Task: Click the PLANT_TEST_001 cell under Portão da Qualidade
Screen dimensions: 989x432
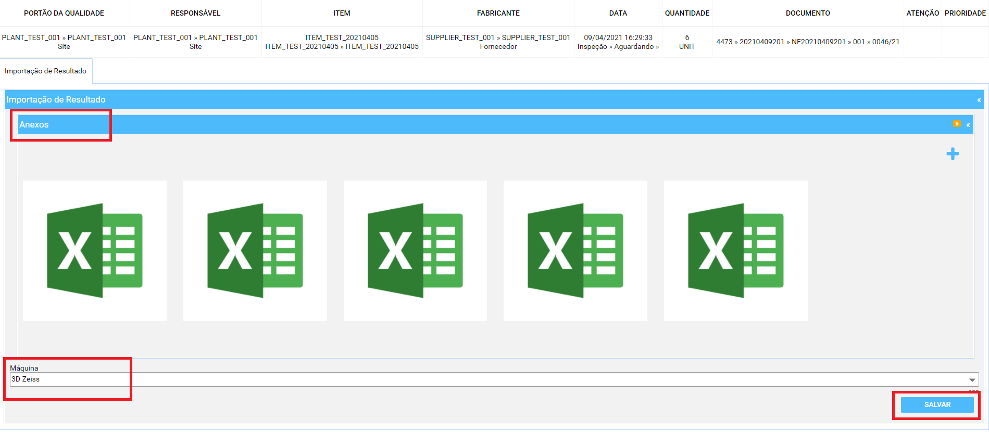Action: (64, 42)
